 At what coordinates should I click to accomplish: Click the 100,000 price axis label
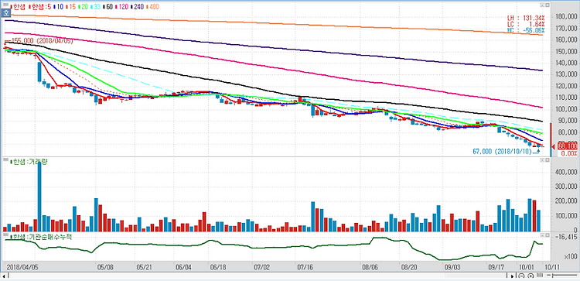[x=567, y=109]
